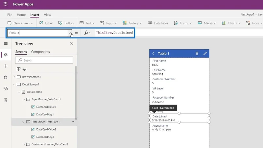
Task: Select DataCardValue1 in tree
Action: (46, 107)
